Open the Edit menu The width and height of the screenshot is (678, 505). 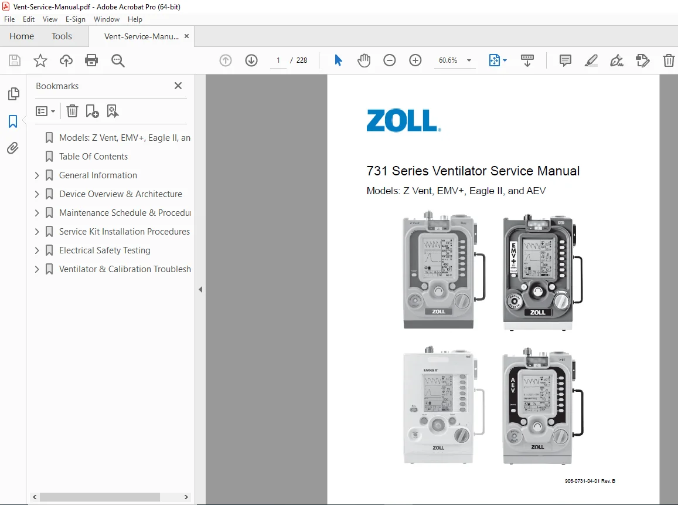(x=29, y=19)
